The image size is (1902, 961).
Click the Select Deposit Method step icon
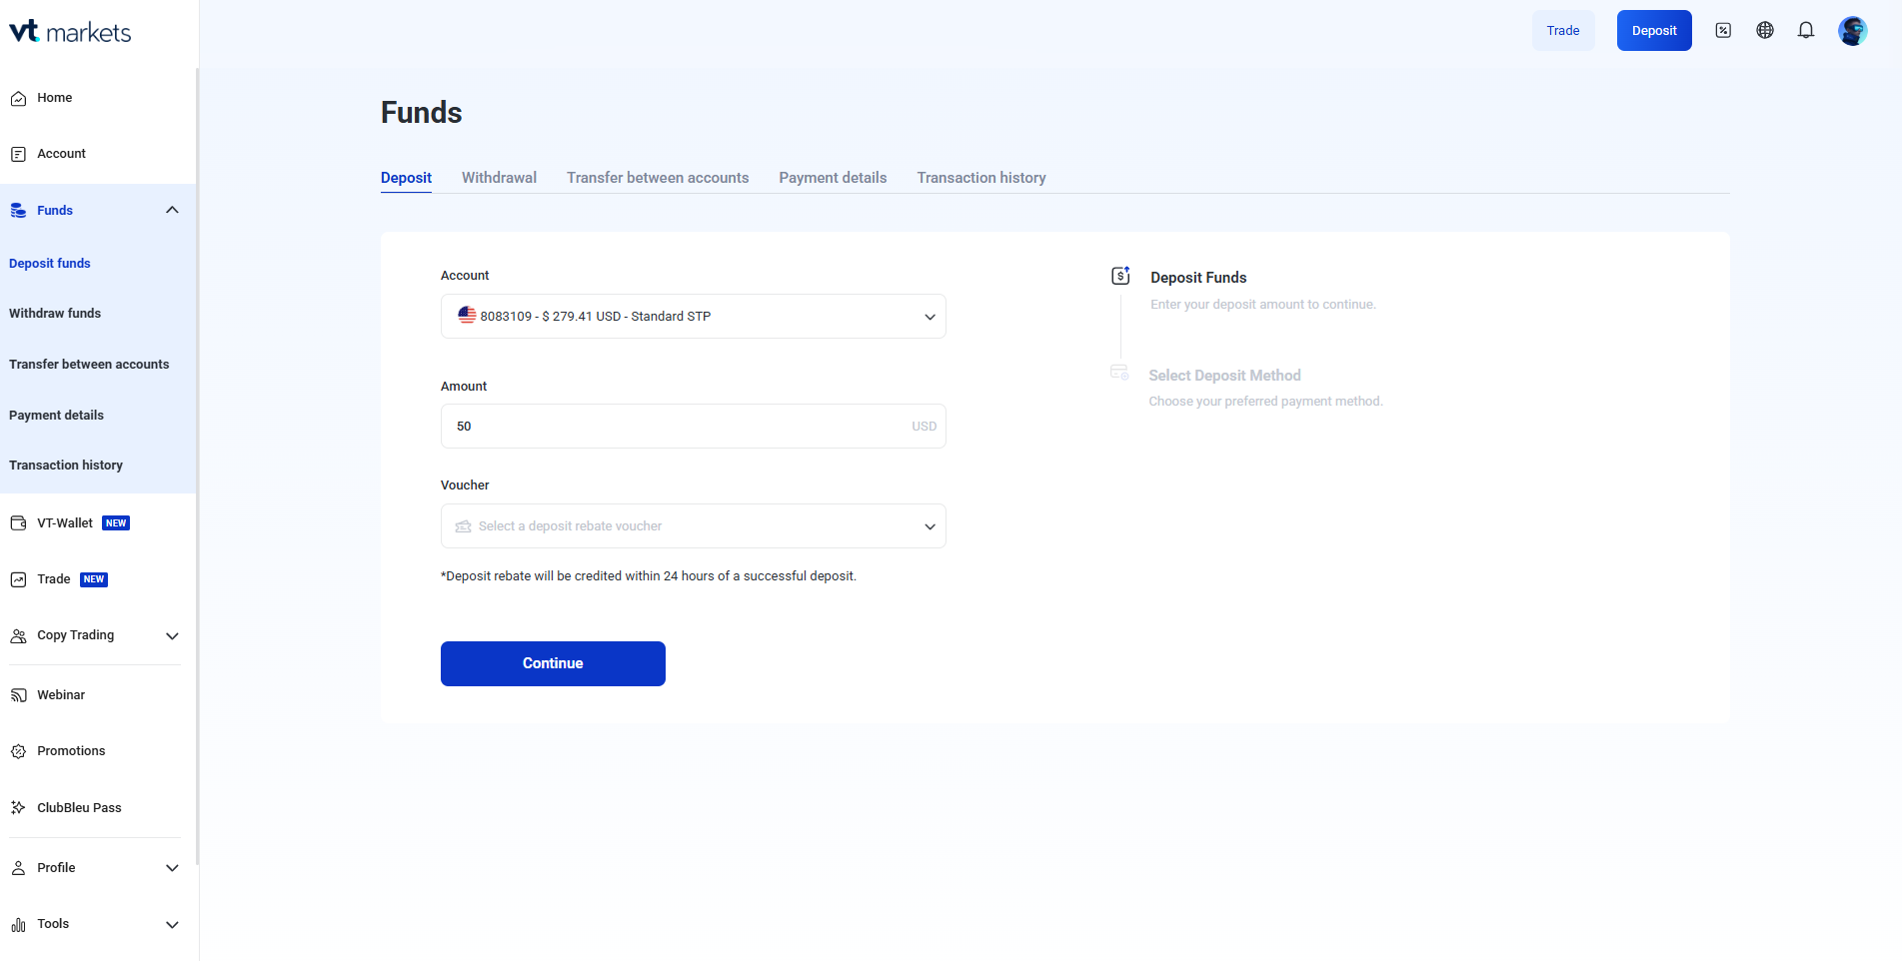[1119, 373]
